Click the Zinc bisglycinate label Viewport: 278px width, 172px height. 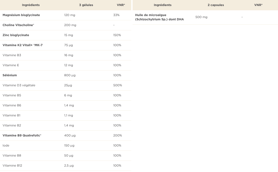pyautogui.click(x=15, y=35)
